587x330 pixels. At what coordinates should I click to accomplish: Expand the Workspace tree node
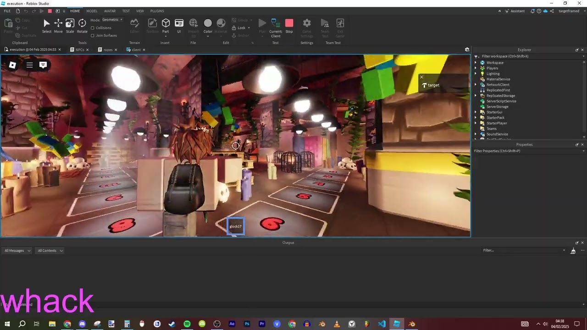pyautogui.click(x=476, y=63)
